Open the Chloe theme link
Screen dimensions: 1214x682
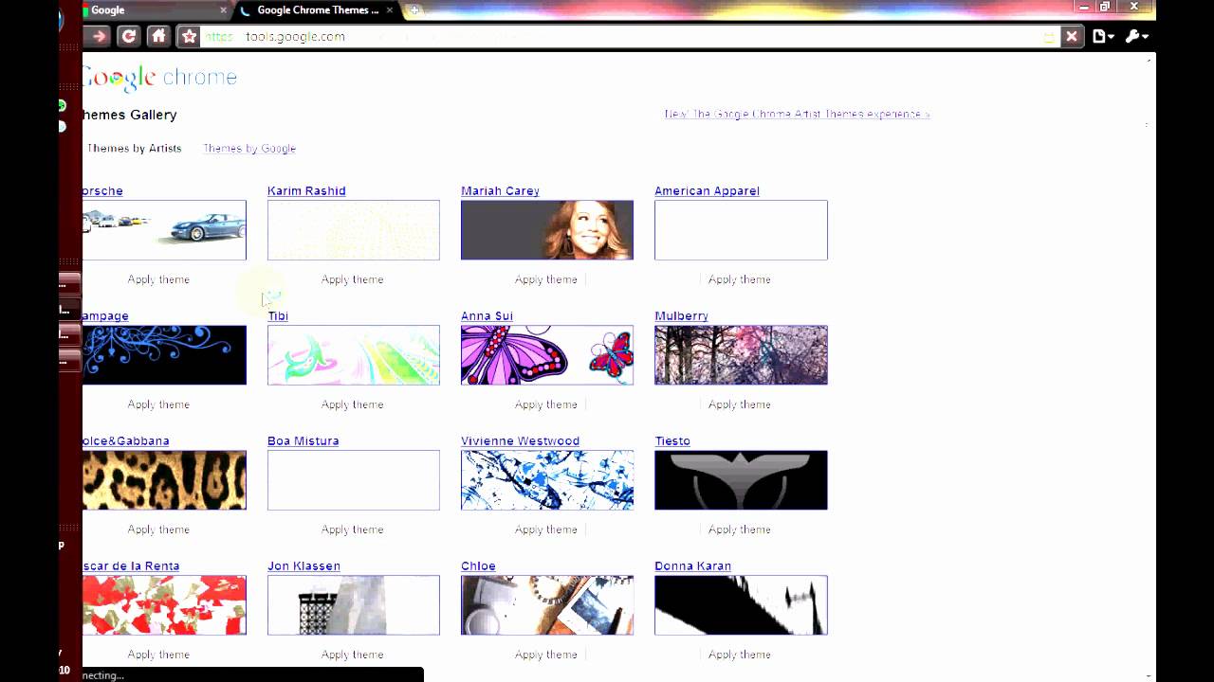[x=478, y=566]
